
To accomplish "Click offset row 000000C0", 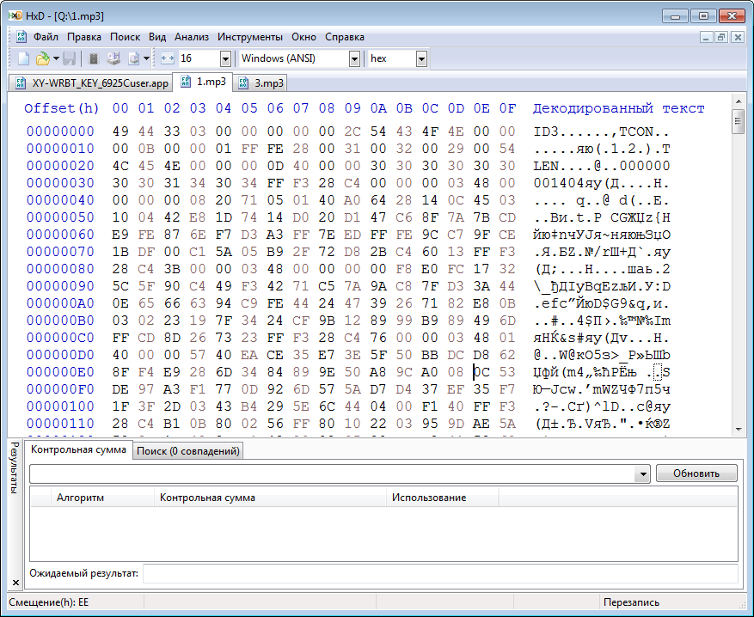I will pos(60,338).
